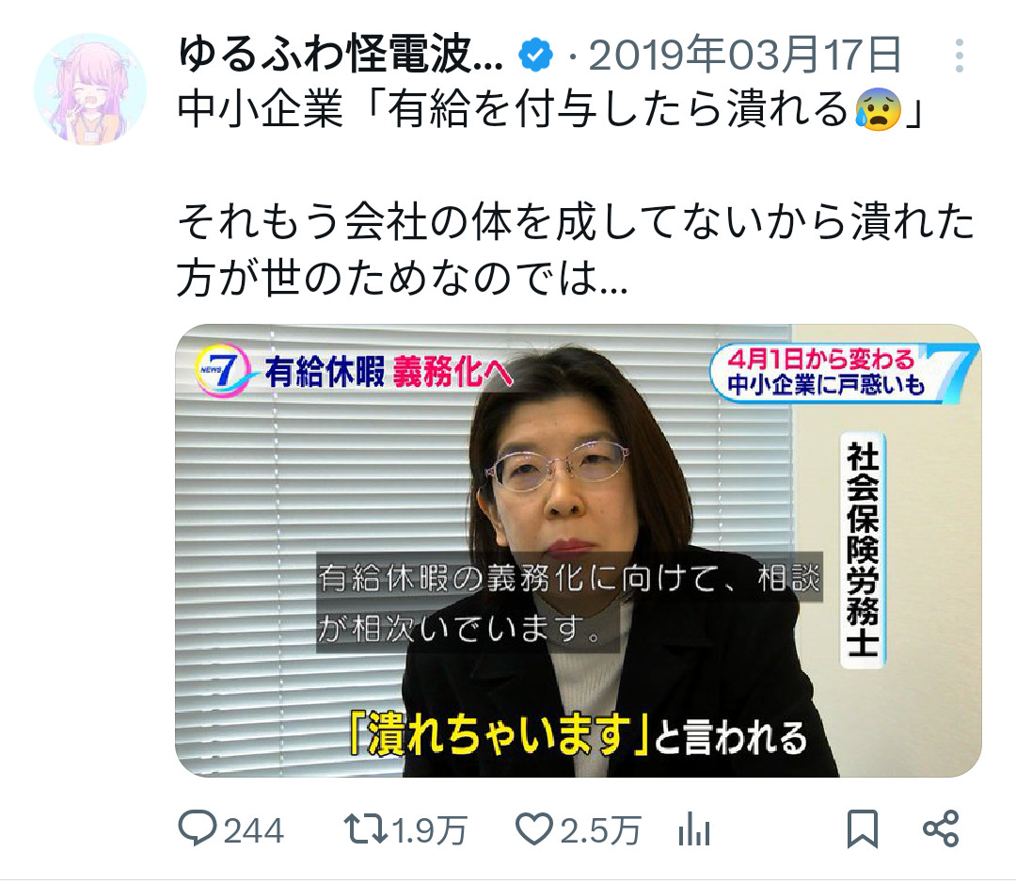Click the 2.5万 likes count
The width and height of the screenshot is (1016, 884).
[600, 830]
